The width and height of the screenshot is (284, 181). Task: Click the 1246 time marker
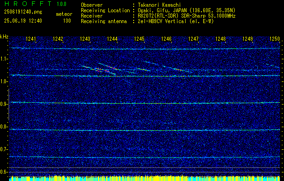pyautogui.click(x=166, y=38)
